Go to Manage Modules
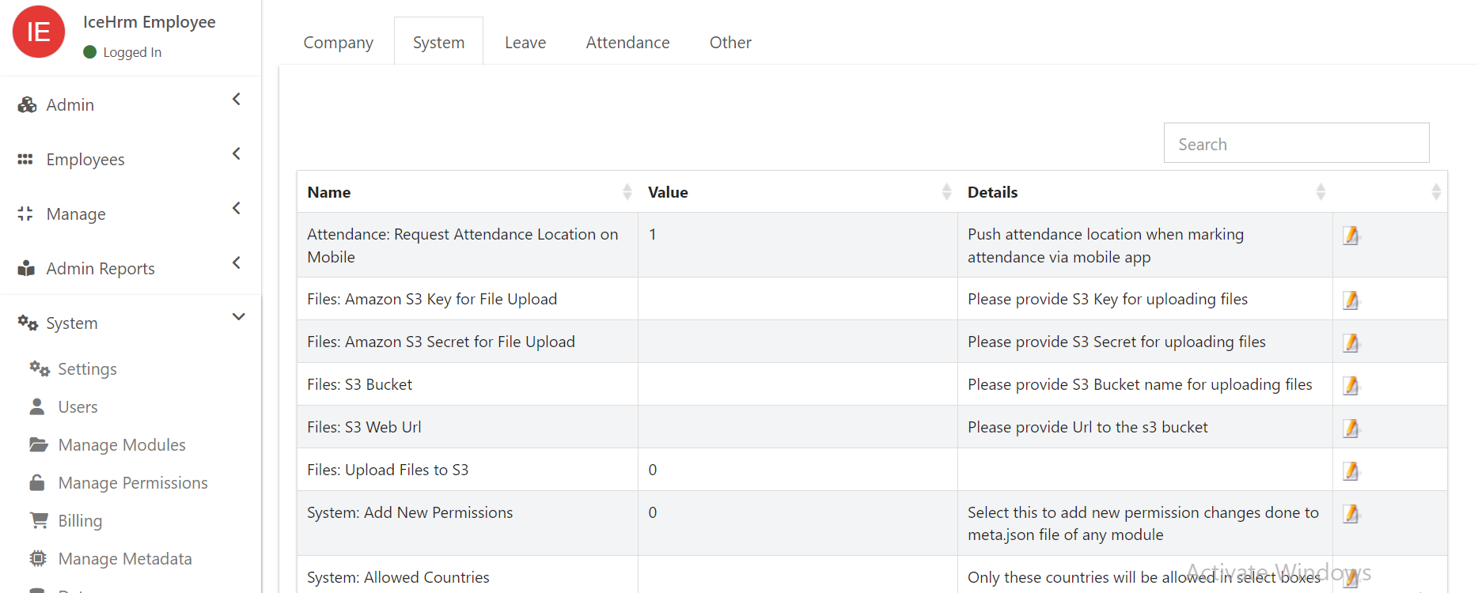Screen dimensions: 1478x593 coord(122,445)
